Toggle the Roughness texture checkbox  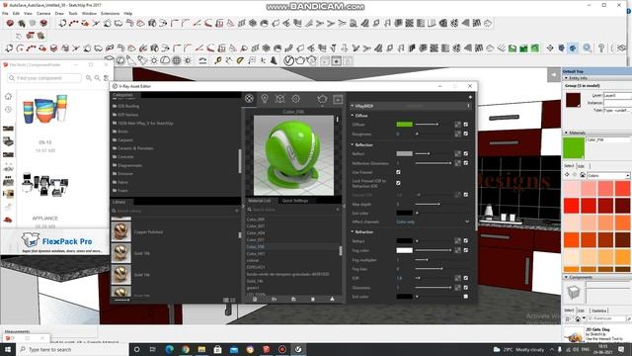pos(466,133)
